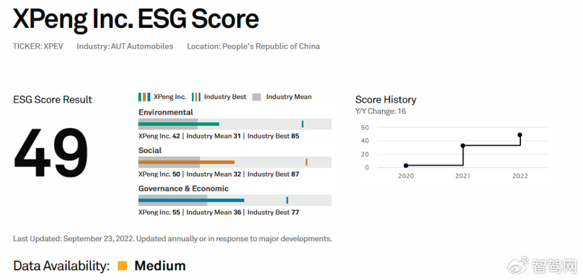The width and height of the screenshot is (583, 280).
Task: Click the green Environmental score bar
Action: [x=179, y=124]
